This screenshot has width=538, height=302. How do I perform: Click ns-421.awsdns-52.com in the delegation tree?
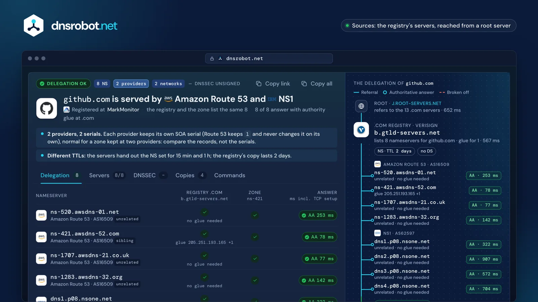405,187
